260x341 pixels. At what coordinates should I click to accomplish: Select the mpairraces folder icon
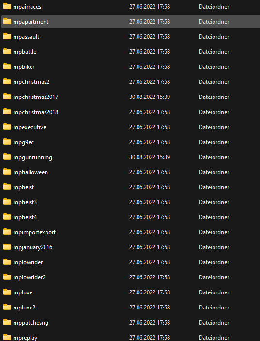point(7,6)
